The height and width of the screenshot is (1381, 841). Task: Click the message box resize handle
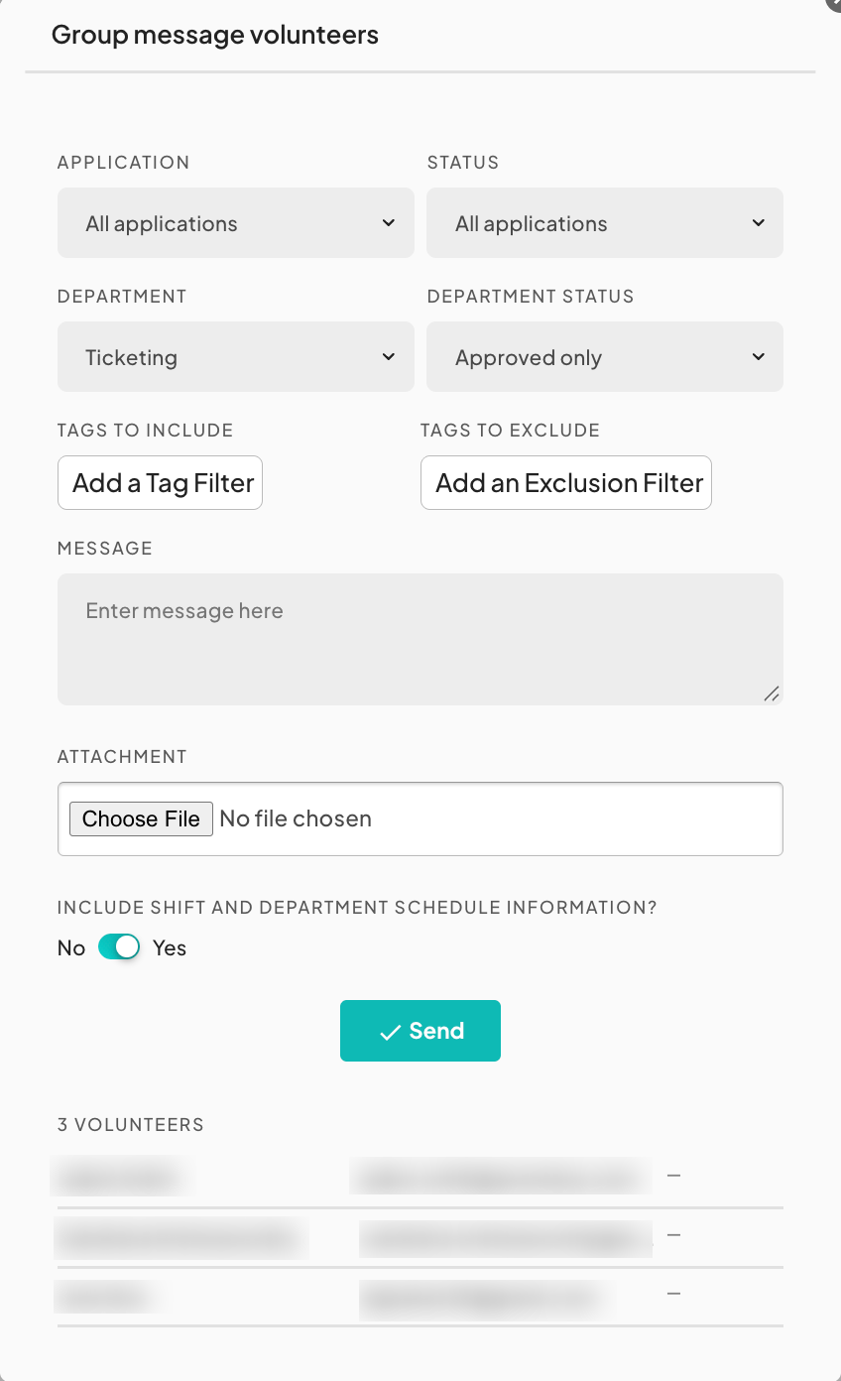pos(771,694)
